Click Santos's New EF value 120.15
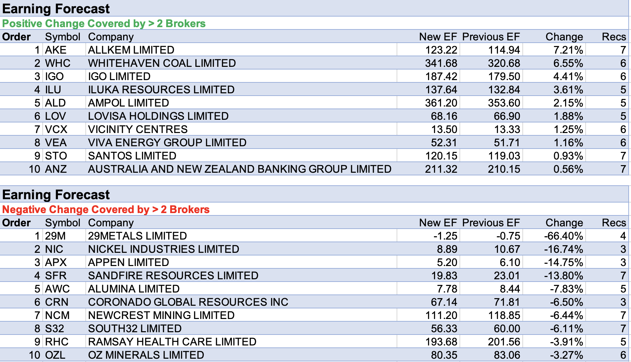 point(441,156)
